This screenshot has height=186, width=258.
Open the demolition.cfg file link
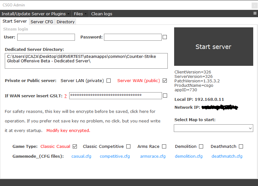(189, 156)
